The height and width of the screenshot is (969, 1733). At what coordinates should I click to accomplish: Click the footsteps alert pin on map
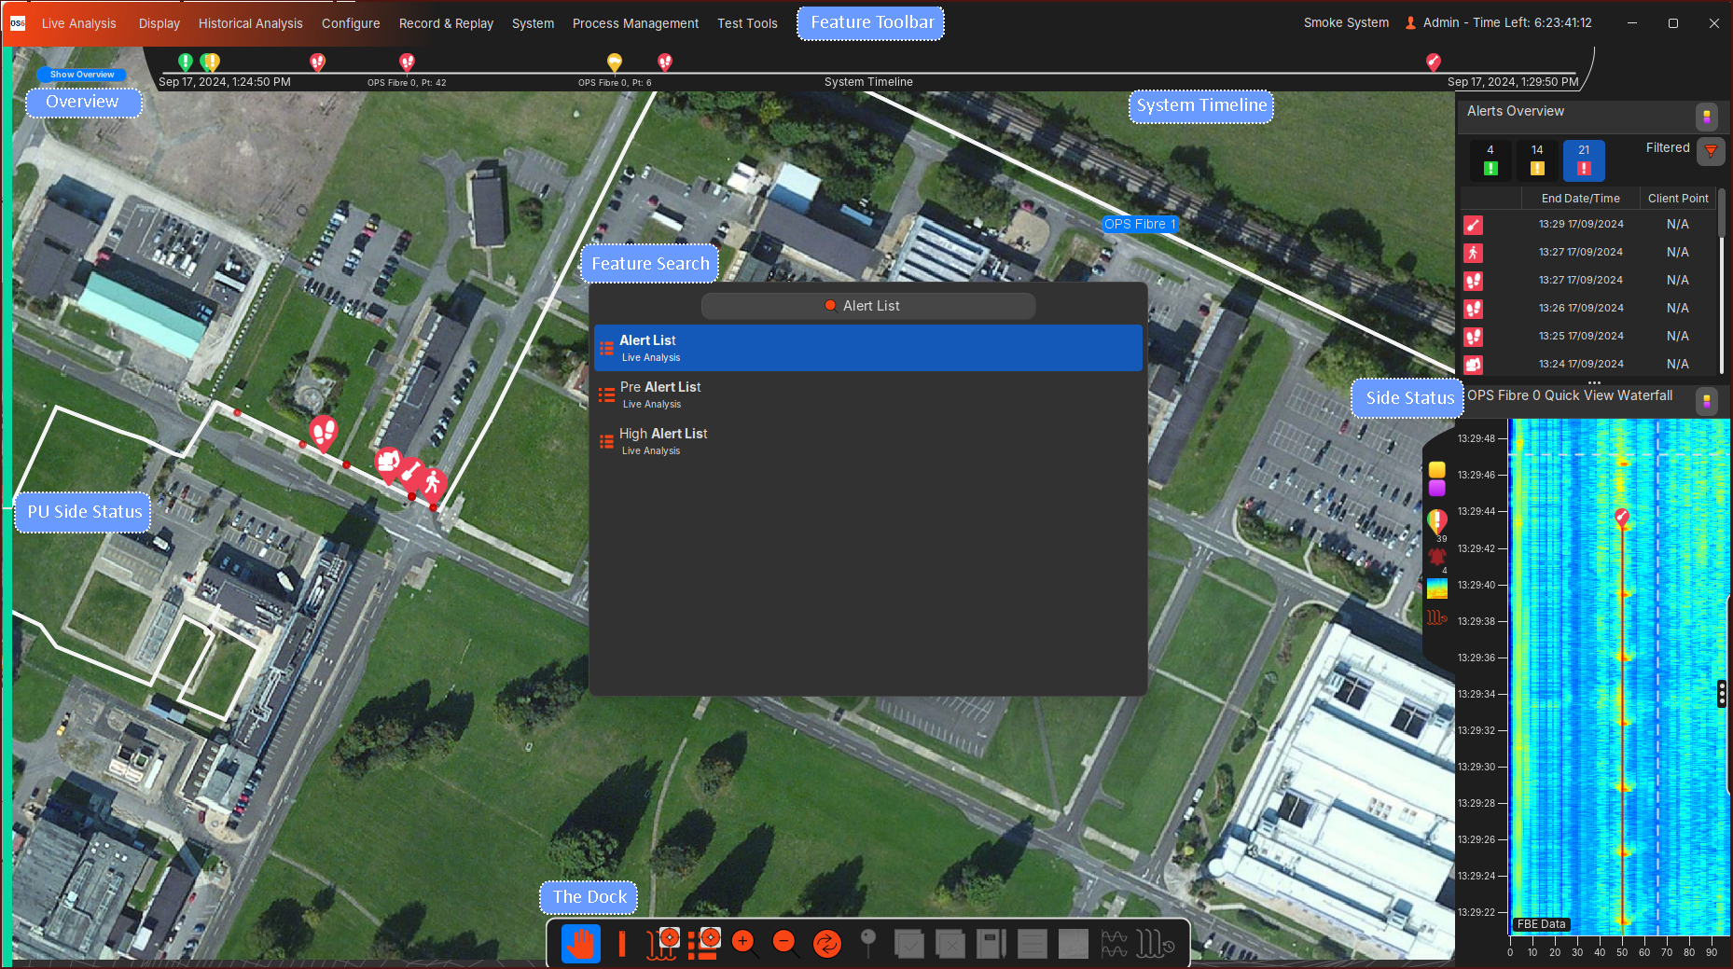click(x=323, y=432)
